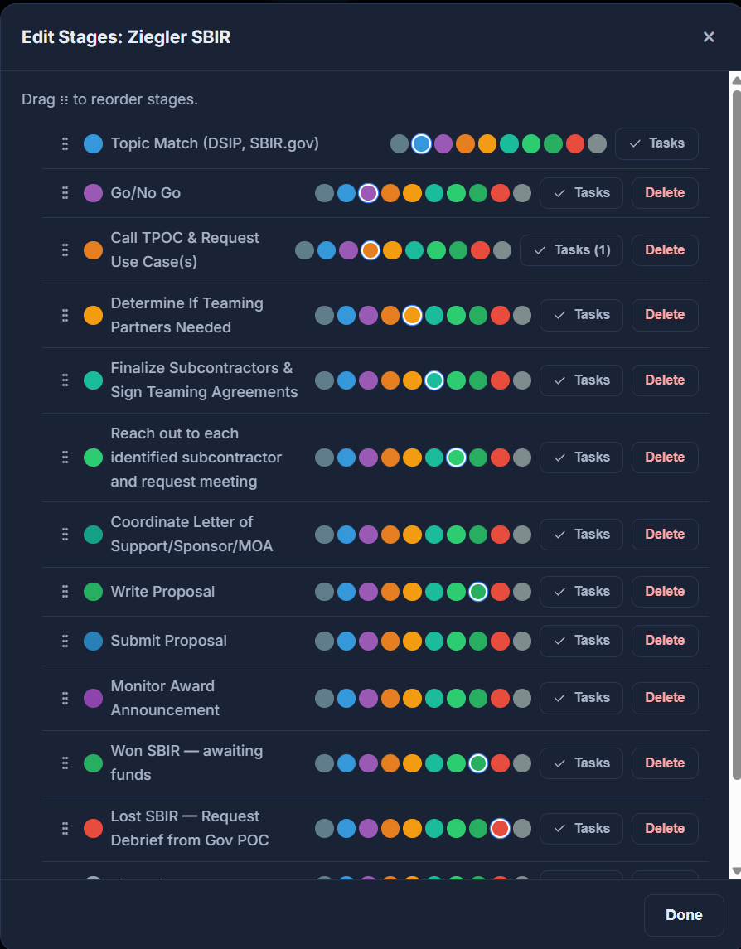Screen dimensions: 741x949
Task: Grab the drag handle for Topic Match stage
Action: [65, 144]
